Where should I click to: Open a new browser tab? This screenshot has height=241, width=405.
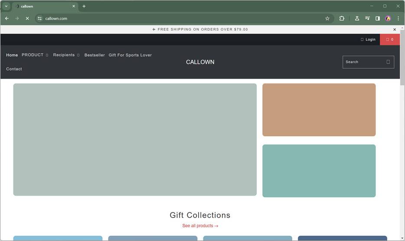point(84,6)
